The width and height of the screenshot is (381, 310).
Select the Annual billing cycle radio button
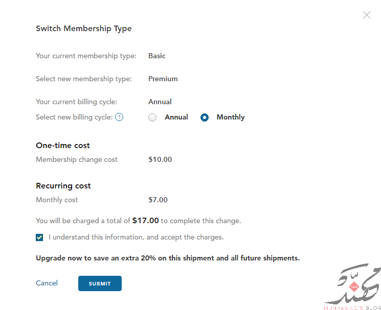tap(152, 117)
